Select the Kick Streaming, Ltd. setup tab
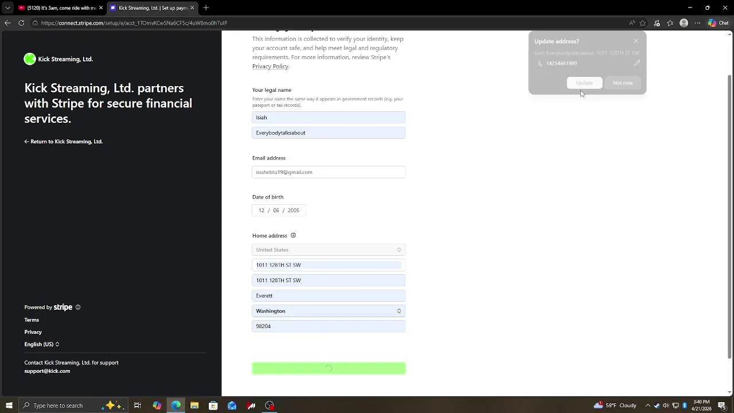This screenshot has height=413, width=734. (153, 8)
